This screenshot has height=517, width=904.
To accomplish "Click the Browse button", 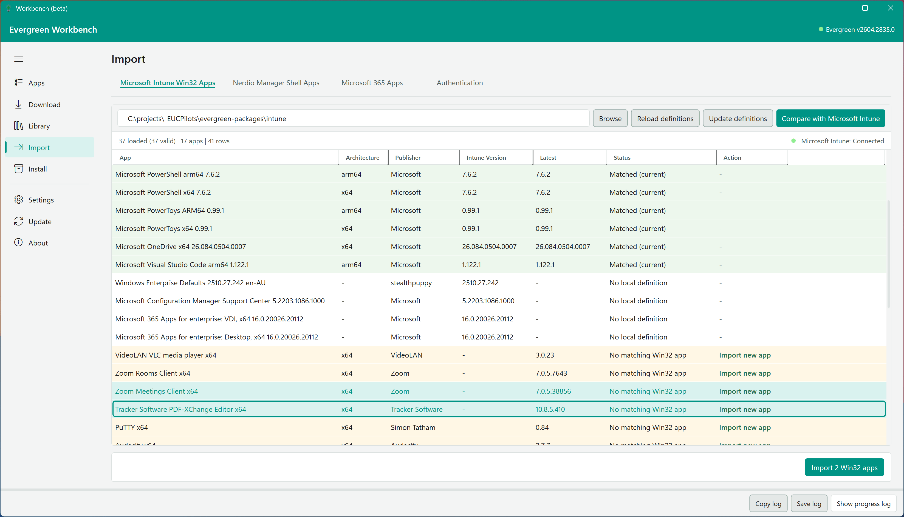I will tap(610, 118).
